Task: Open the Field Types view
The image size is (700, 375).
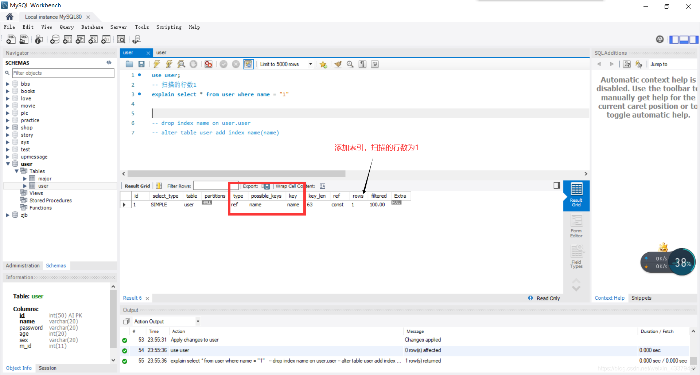Action: [576, 257]
